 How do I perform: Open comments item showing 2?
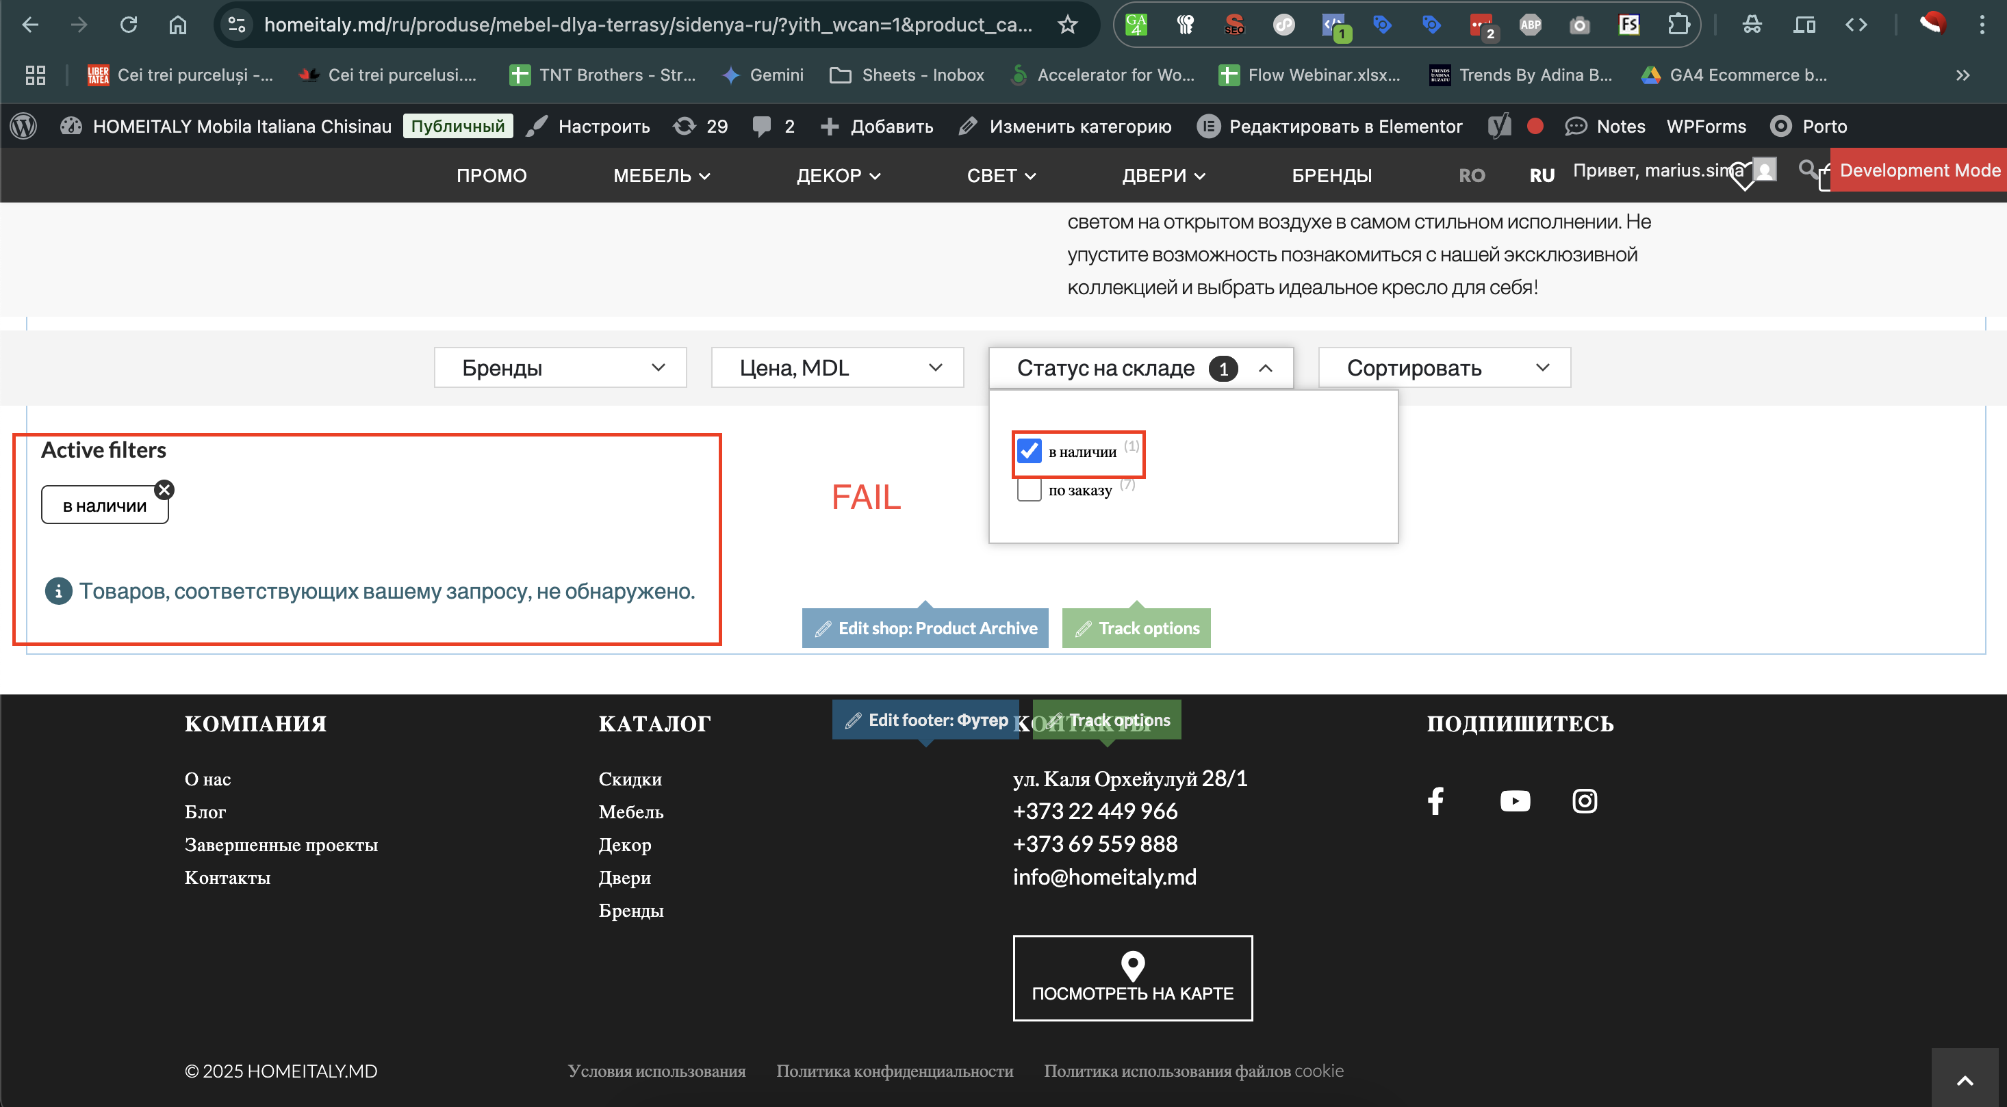pos(774,126)
